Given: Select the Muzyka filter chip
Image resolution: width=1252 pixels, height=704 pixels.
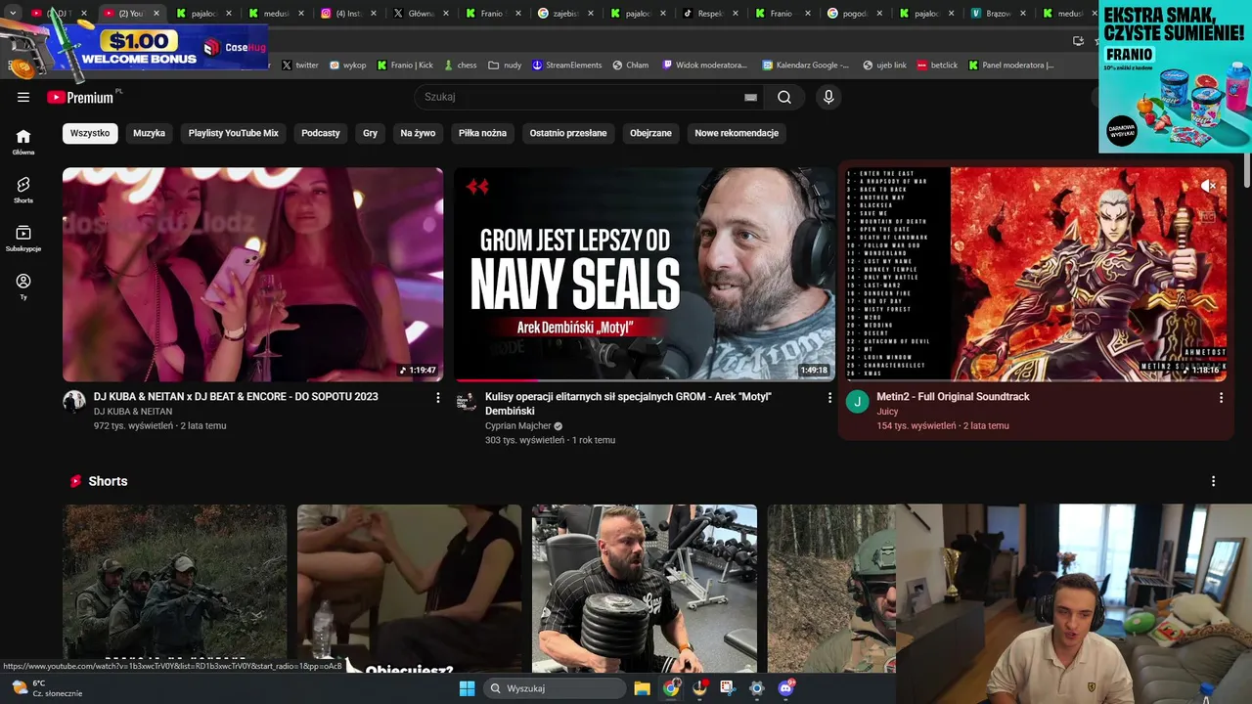Looking at the screenshot, I should click(149, 133).
